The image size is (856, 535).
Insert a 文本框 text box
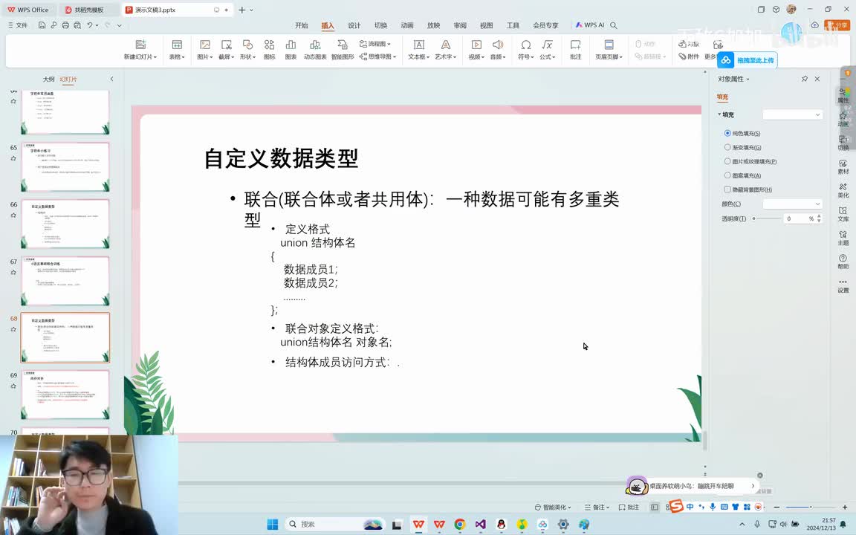click(x=419, y=50)
